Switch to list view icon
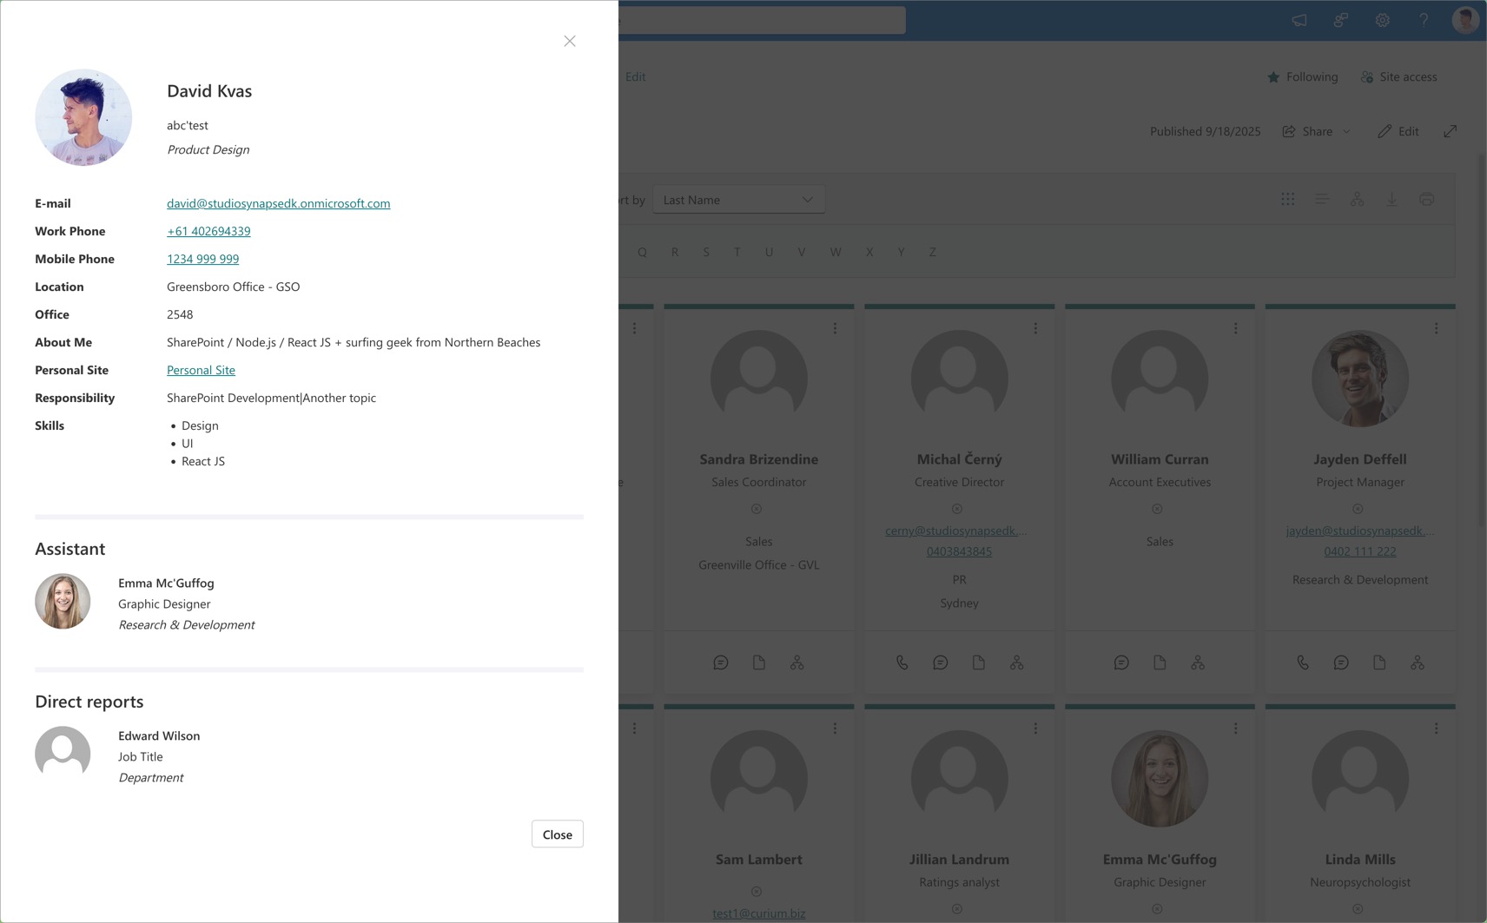This screenshot has height=923, width=1487. (1321, 200)
